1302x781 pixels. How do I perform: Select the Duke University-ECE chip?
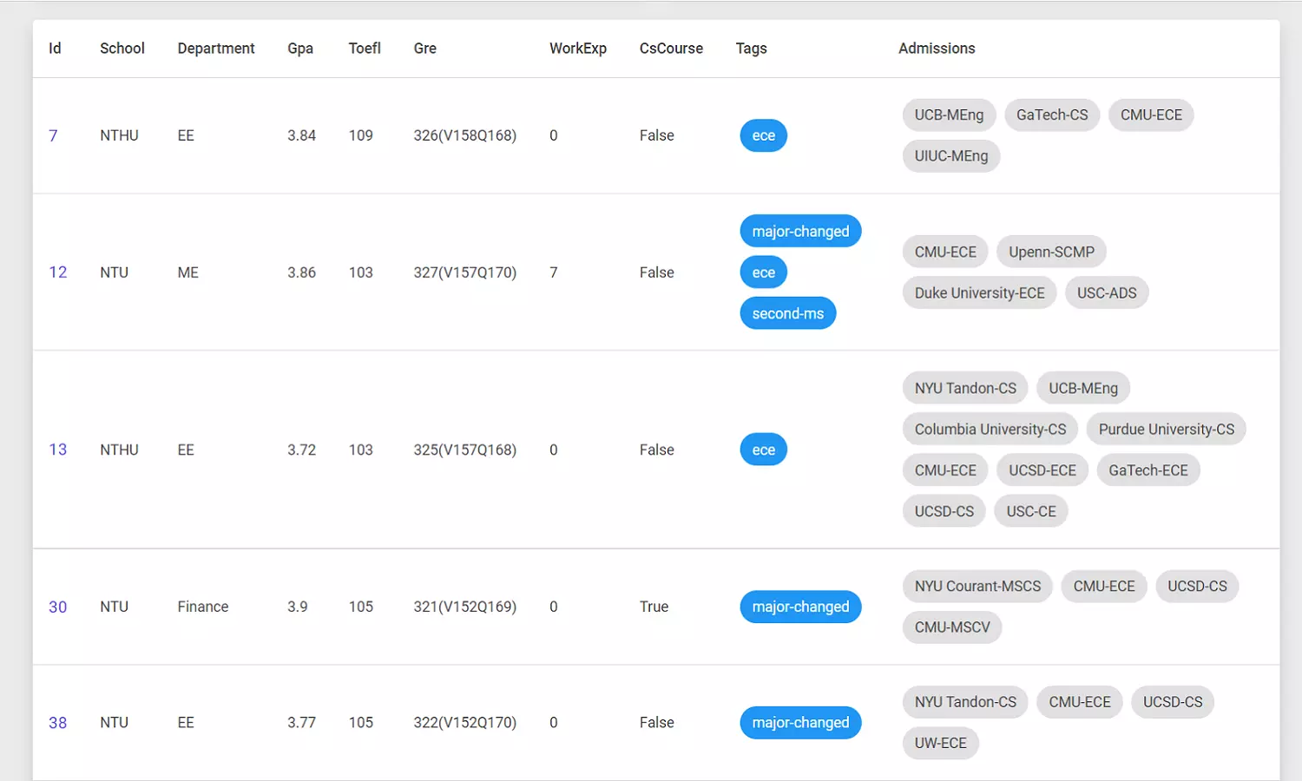(979, 293)
